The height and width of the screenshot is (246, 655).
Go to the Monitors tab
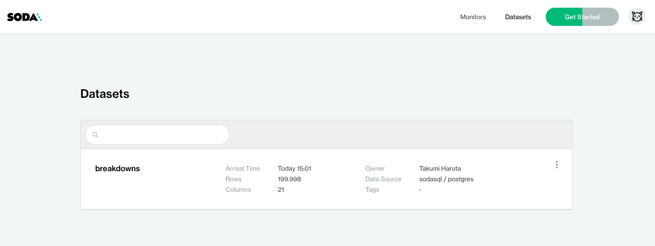473,17
